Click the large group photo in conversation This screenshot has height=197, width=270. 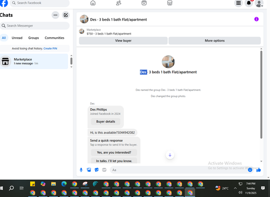click(x=168, y=62)
